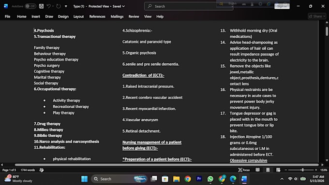Open Microsoft Edge from taskbar

click(x=233, y=179)
